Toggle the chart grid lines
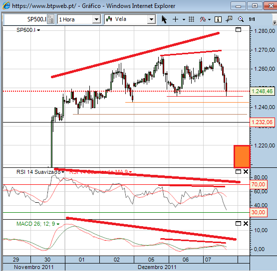 [x=192, y=19]
